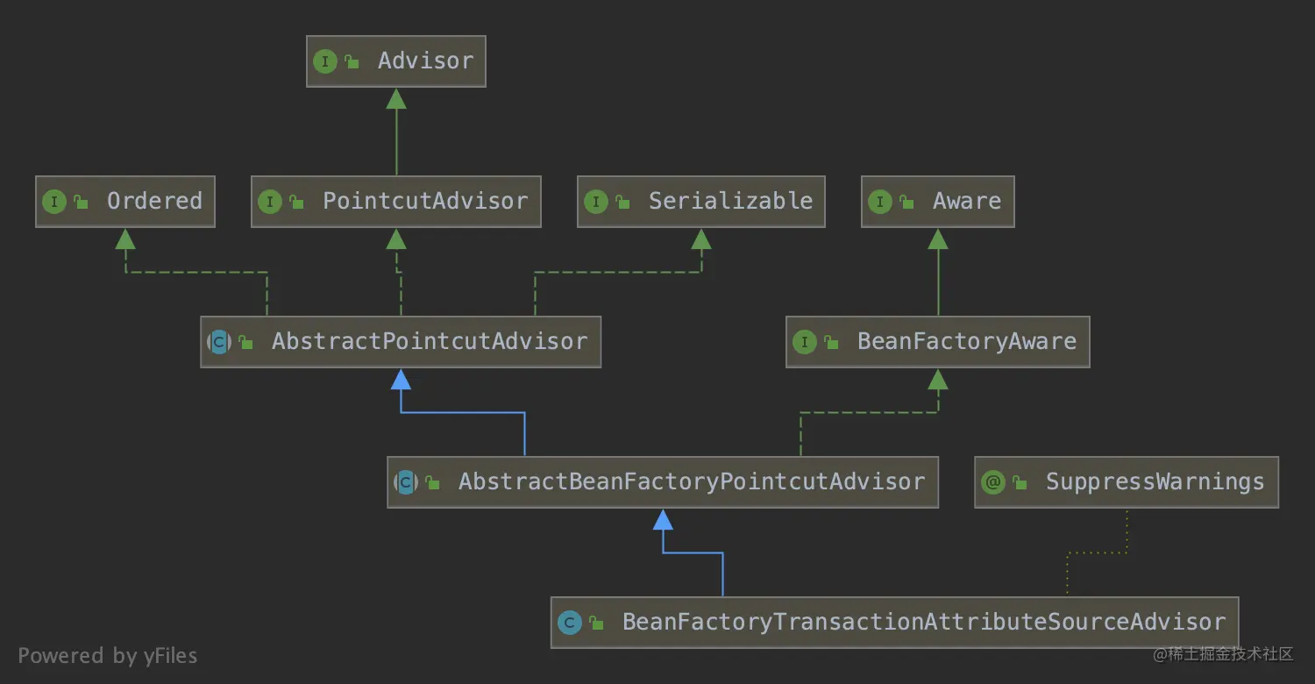Click the interface icon on BeanFactoryAware
This screenshot has width=1315, height=684.
(x=805, y=342)
